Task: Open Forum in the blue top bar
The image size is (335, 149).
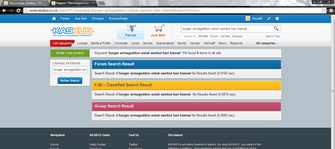Action: point(65,19)
